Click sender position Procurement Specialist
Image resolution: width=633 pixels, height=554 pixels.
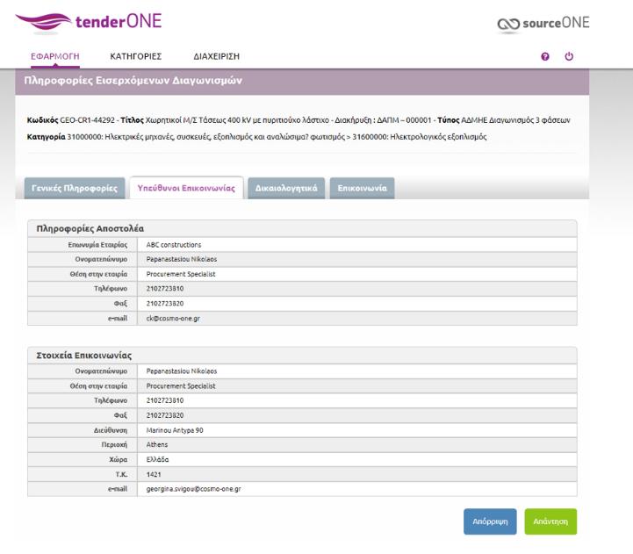coord(181,274)
